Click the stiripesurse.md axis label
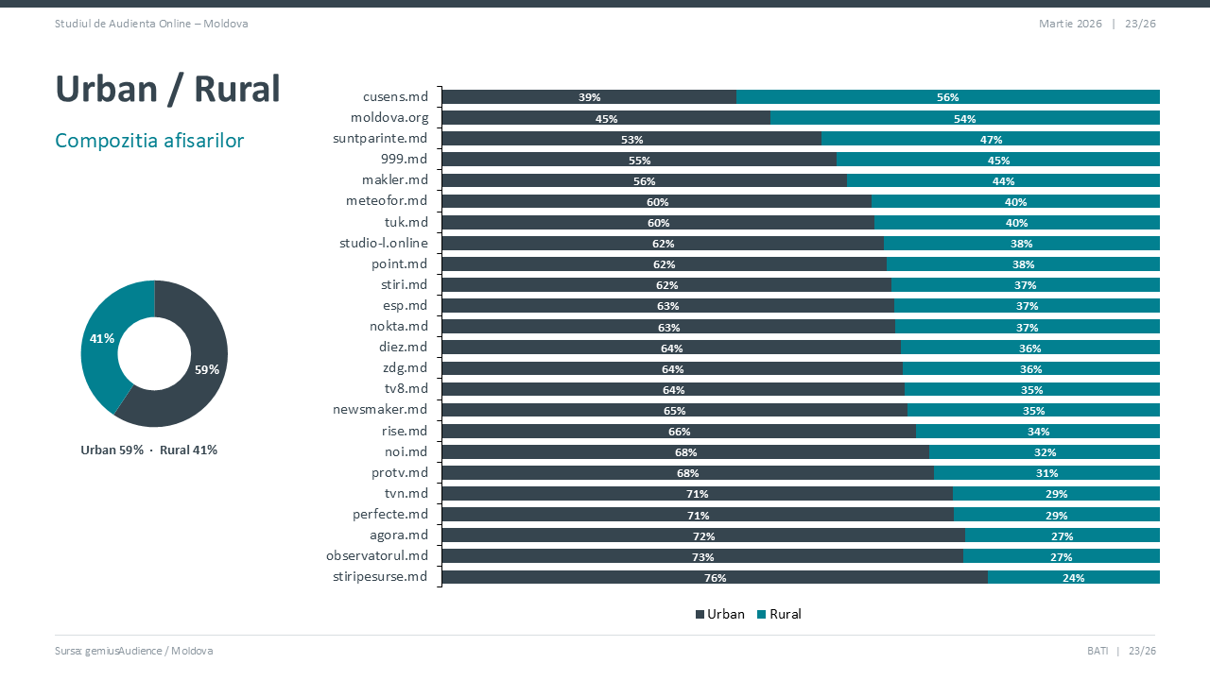1210x680 pixels. pos(380,576)
